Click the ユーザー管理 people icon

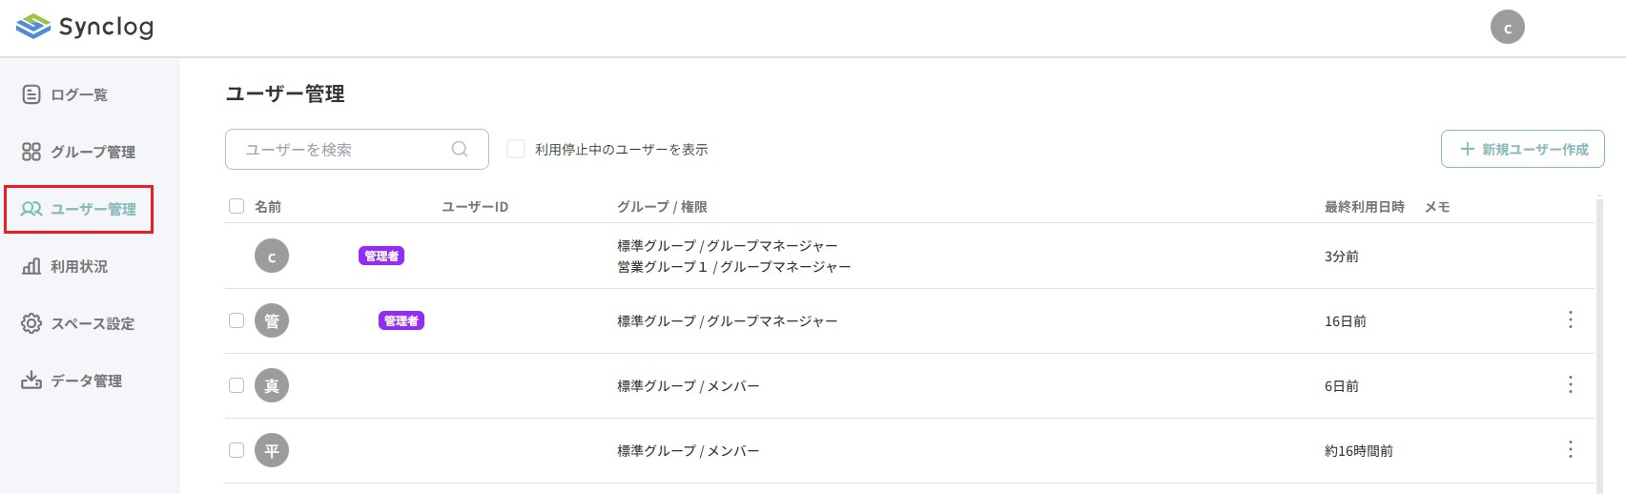[31, 209]
